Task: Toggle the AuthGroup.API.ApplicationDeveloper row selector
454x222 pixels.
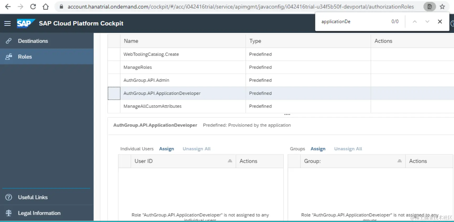Action: click(114, 93)
